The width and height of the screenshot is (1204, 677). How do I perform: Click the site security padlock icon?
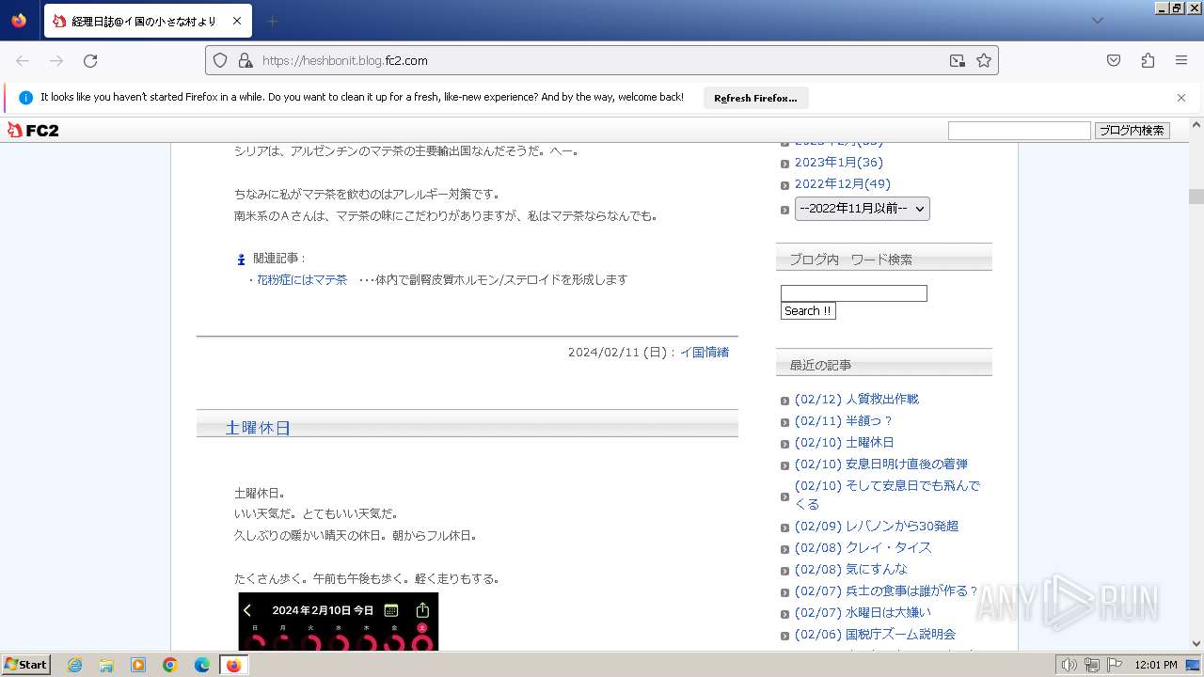(x=246, y=60)
